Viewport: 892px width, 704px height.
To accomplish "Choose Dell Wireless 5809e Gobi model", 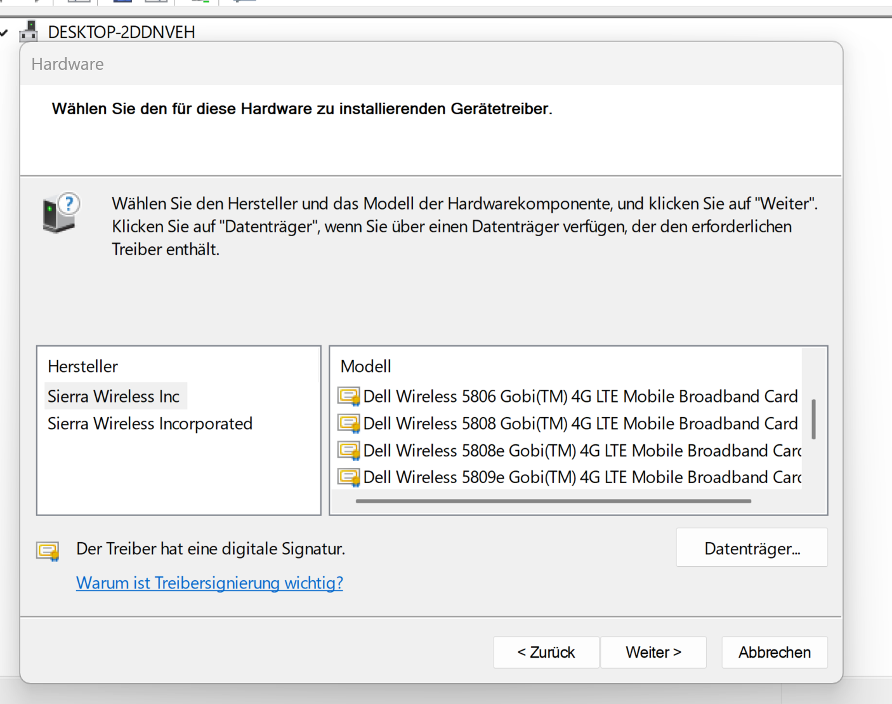I will (x=569, y=477).
